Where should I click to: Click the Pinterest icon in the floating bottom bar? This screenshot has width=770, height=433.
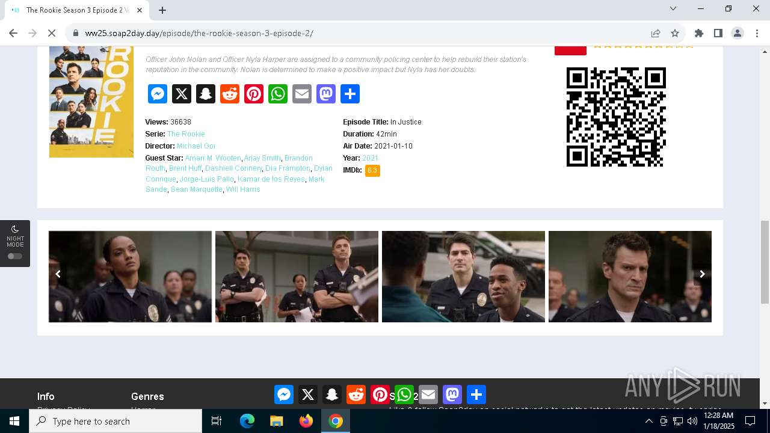(x=380, y=395)
